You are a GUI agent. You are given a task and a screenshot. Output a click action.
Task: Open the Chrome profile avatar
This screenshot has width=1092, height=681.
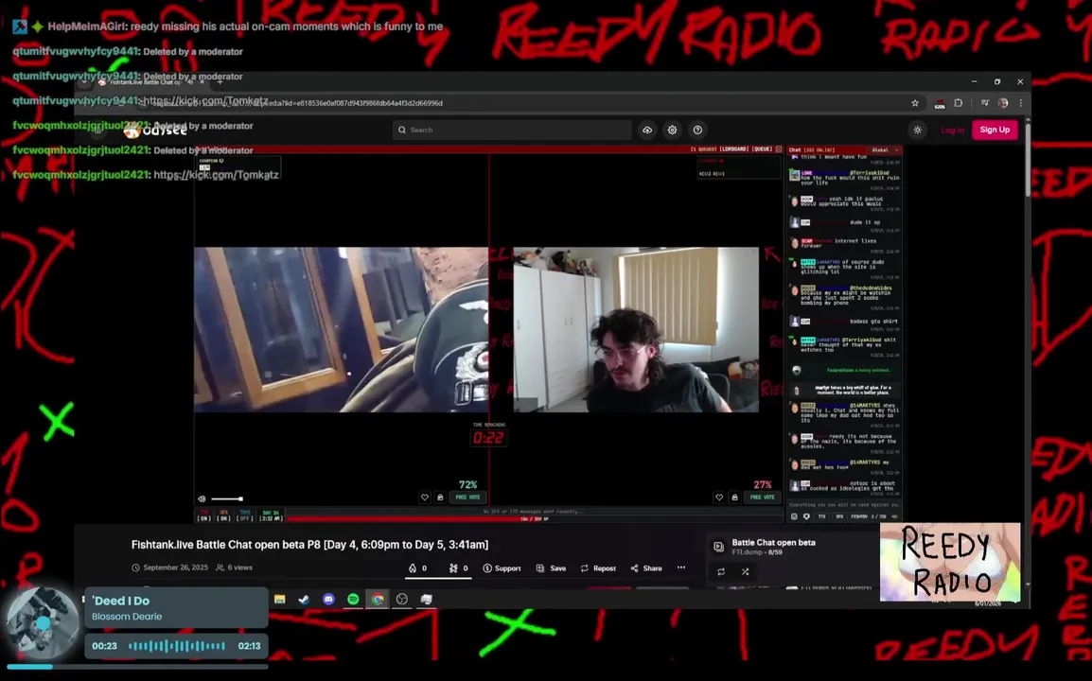1003,103
